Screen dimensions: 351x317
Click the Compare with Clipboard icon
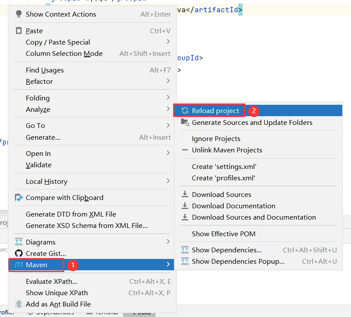click(x=19, y=198)
